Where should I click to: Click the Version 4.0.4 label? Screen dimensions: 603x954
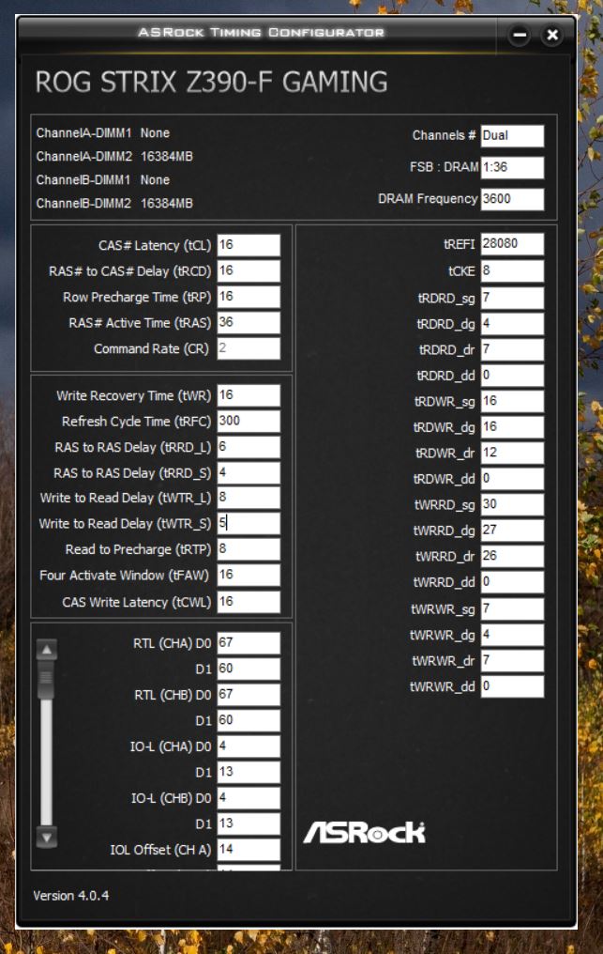click(x=71, y=896)
